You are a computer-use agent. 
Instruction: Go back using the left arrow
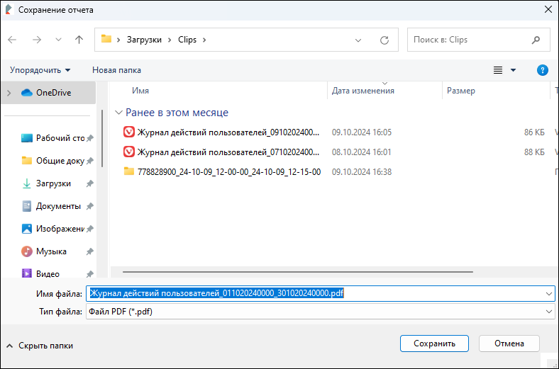click(12, 40)
